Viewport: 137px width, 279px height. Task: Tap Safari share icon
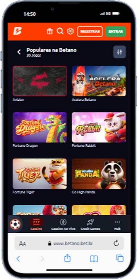coord(67,258)
